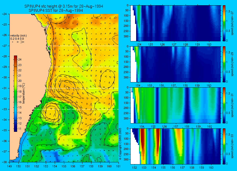The width and height of the screenshot is (237, 171).
Task: Click the "speed (m/s) lat=-31" label
Action: [232, 105]
